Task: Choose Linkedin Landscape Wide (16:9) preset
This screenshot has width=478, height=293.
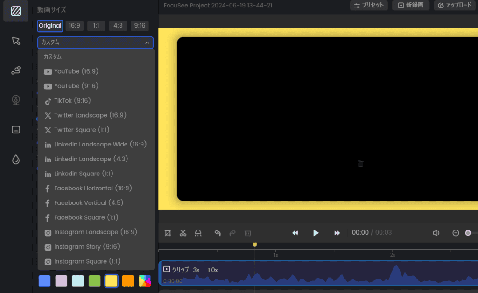Action: tap(96, 145)
